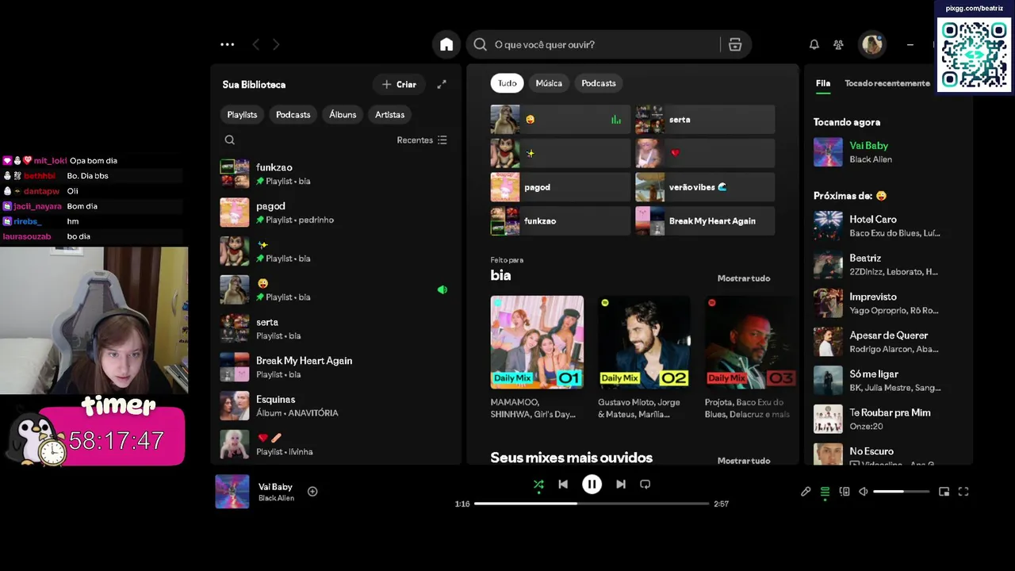Mute the volume speaker icon

coord(864,492)
